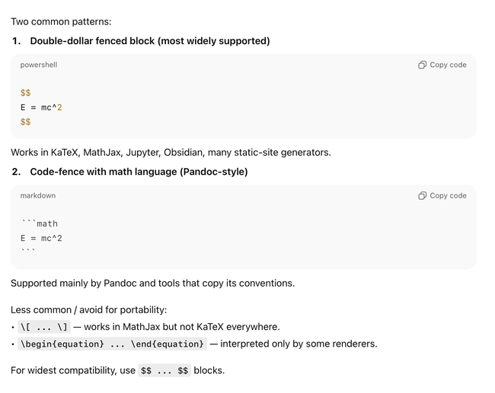
Task: Click the markdown language label
Action: pyautogui.click(x=38, y=196)
